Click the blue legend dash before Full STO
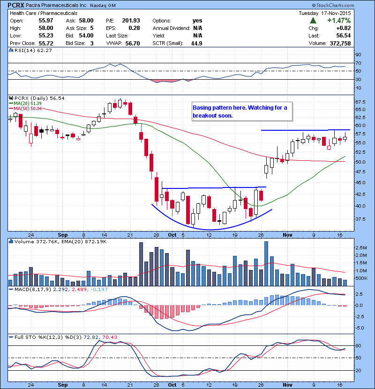This screenshot has height=389, width=375. click(11, 337)
